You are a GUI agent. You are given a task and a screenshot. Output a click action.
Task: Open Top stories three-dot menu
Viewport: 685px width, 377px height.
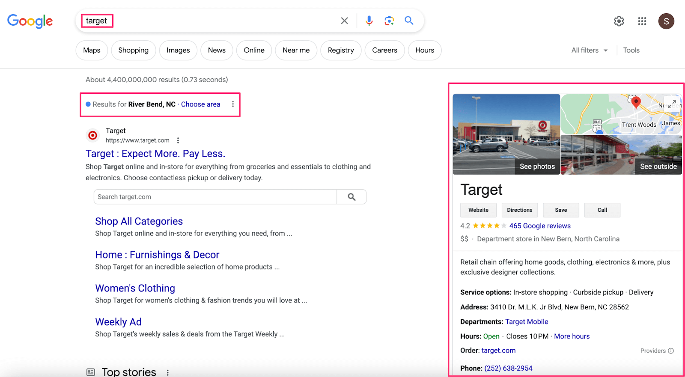[168, 372]
